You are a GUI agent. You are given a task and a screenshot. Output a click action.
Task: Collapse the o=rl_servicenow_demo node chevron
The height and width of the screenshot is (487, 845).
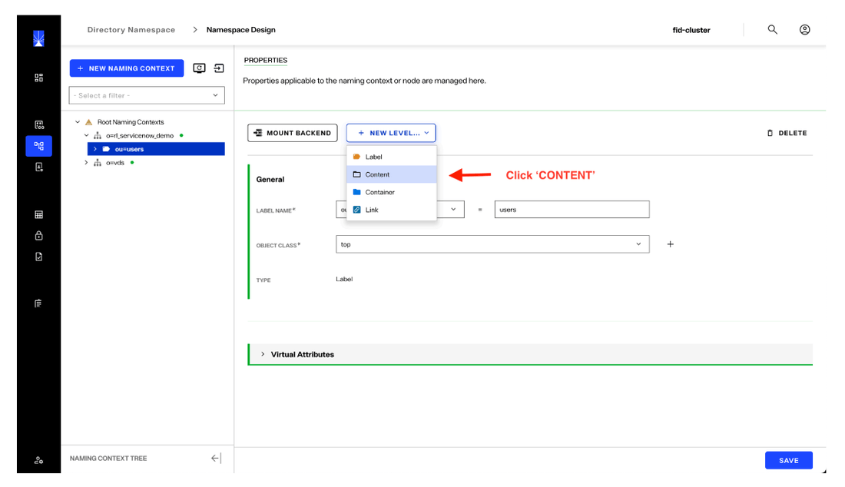(86, 136)
